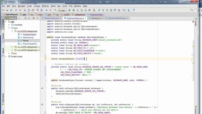Click the Redo toolbar icon
Image resolution: width=202 pixels, height=114 pixels.
click(20, 10)
